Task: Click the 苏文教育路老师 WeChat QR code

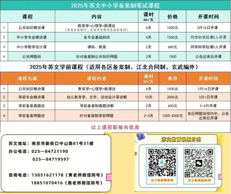Action: point(199,163)
